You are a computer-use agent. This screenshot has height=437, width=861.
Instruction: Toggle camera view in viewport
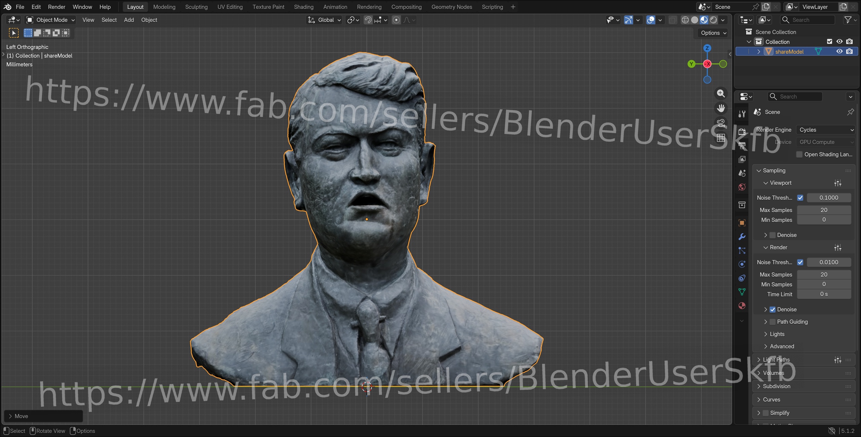click(721, 123)
